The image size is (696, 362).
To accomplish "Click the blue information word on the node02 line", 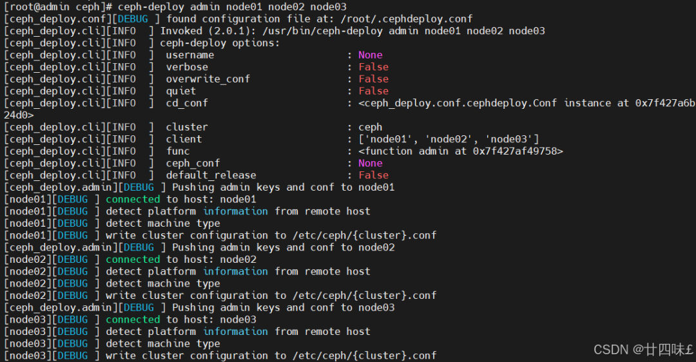I will pos(235,271).
